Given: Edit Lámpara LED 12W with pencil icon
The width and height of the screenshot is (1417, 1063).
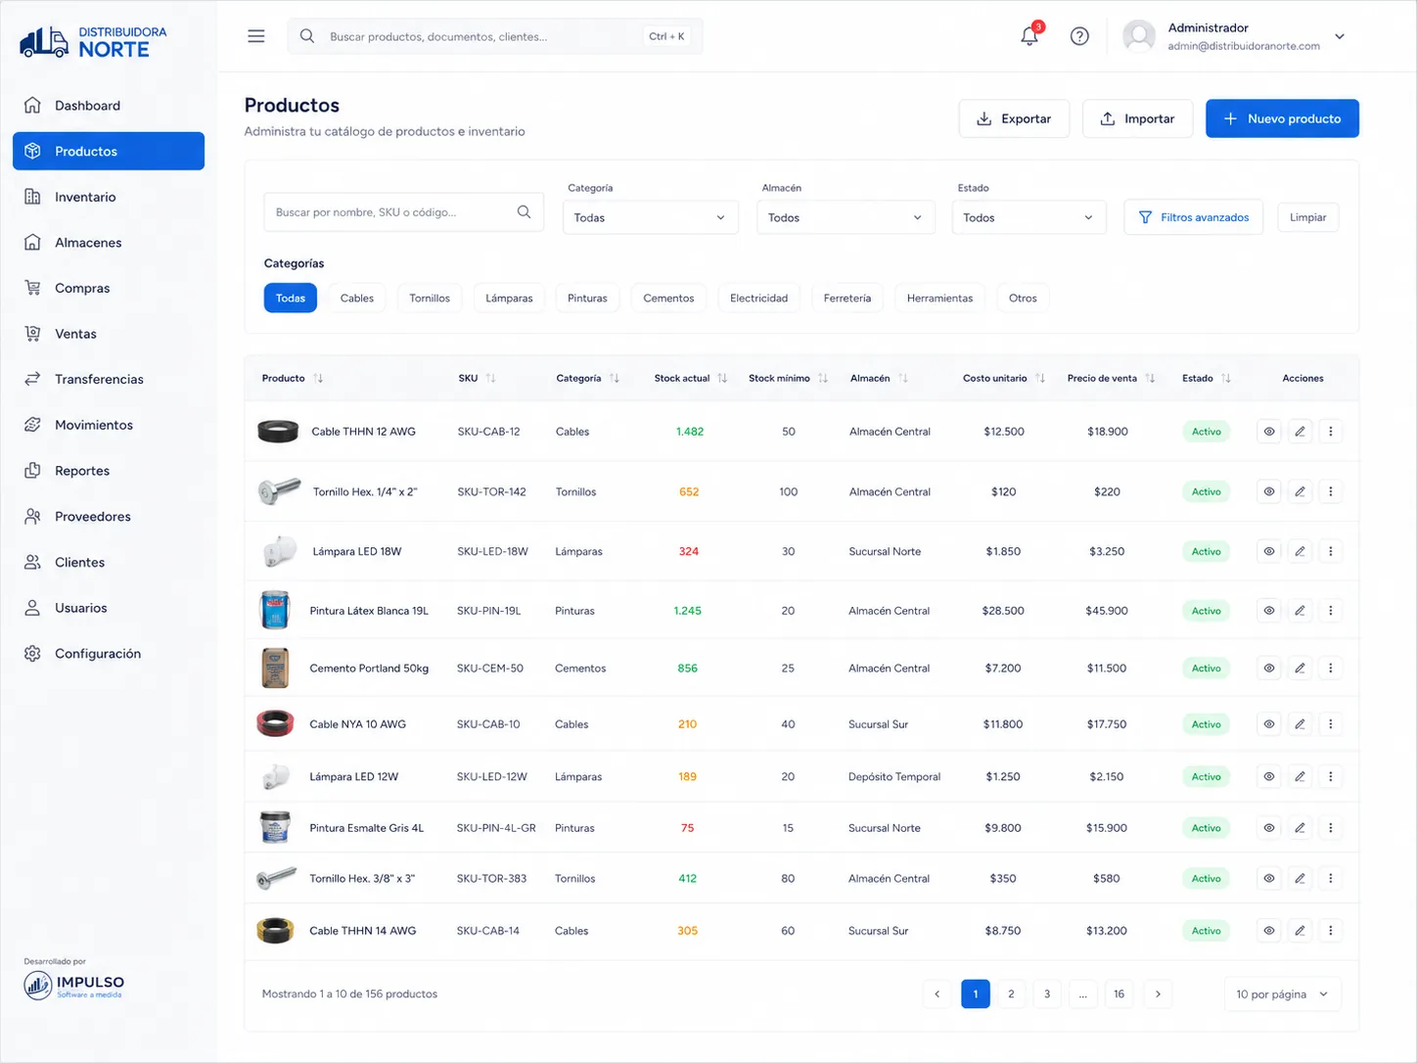Looking at the screenshot, I should click(1300, 776).
